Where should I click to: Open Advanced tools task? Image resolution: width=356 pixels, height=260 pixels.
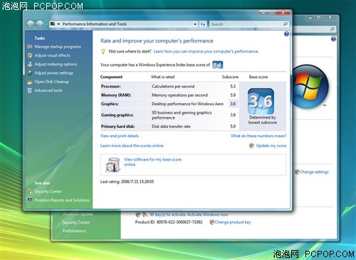pyautogui.click(x=48, y=90)
